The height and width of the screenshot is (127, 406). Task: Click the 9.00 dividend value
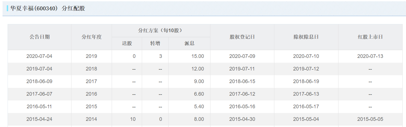[x=199, y=81]
